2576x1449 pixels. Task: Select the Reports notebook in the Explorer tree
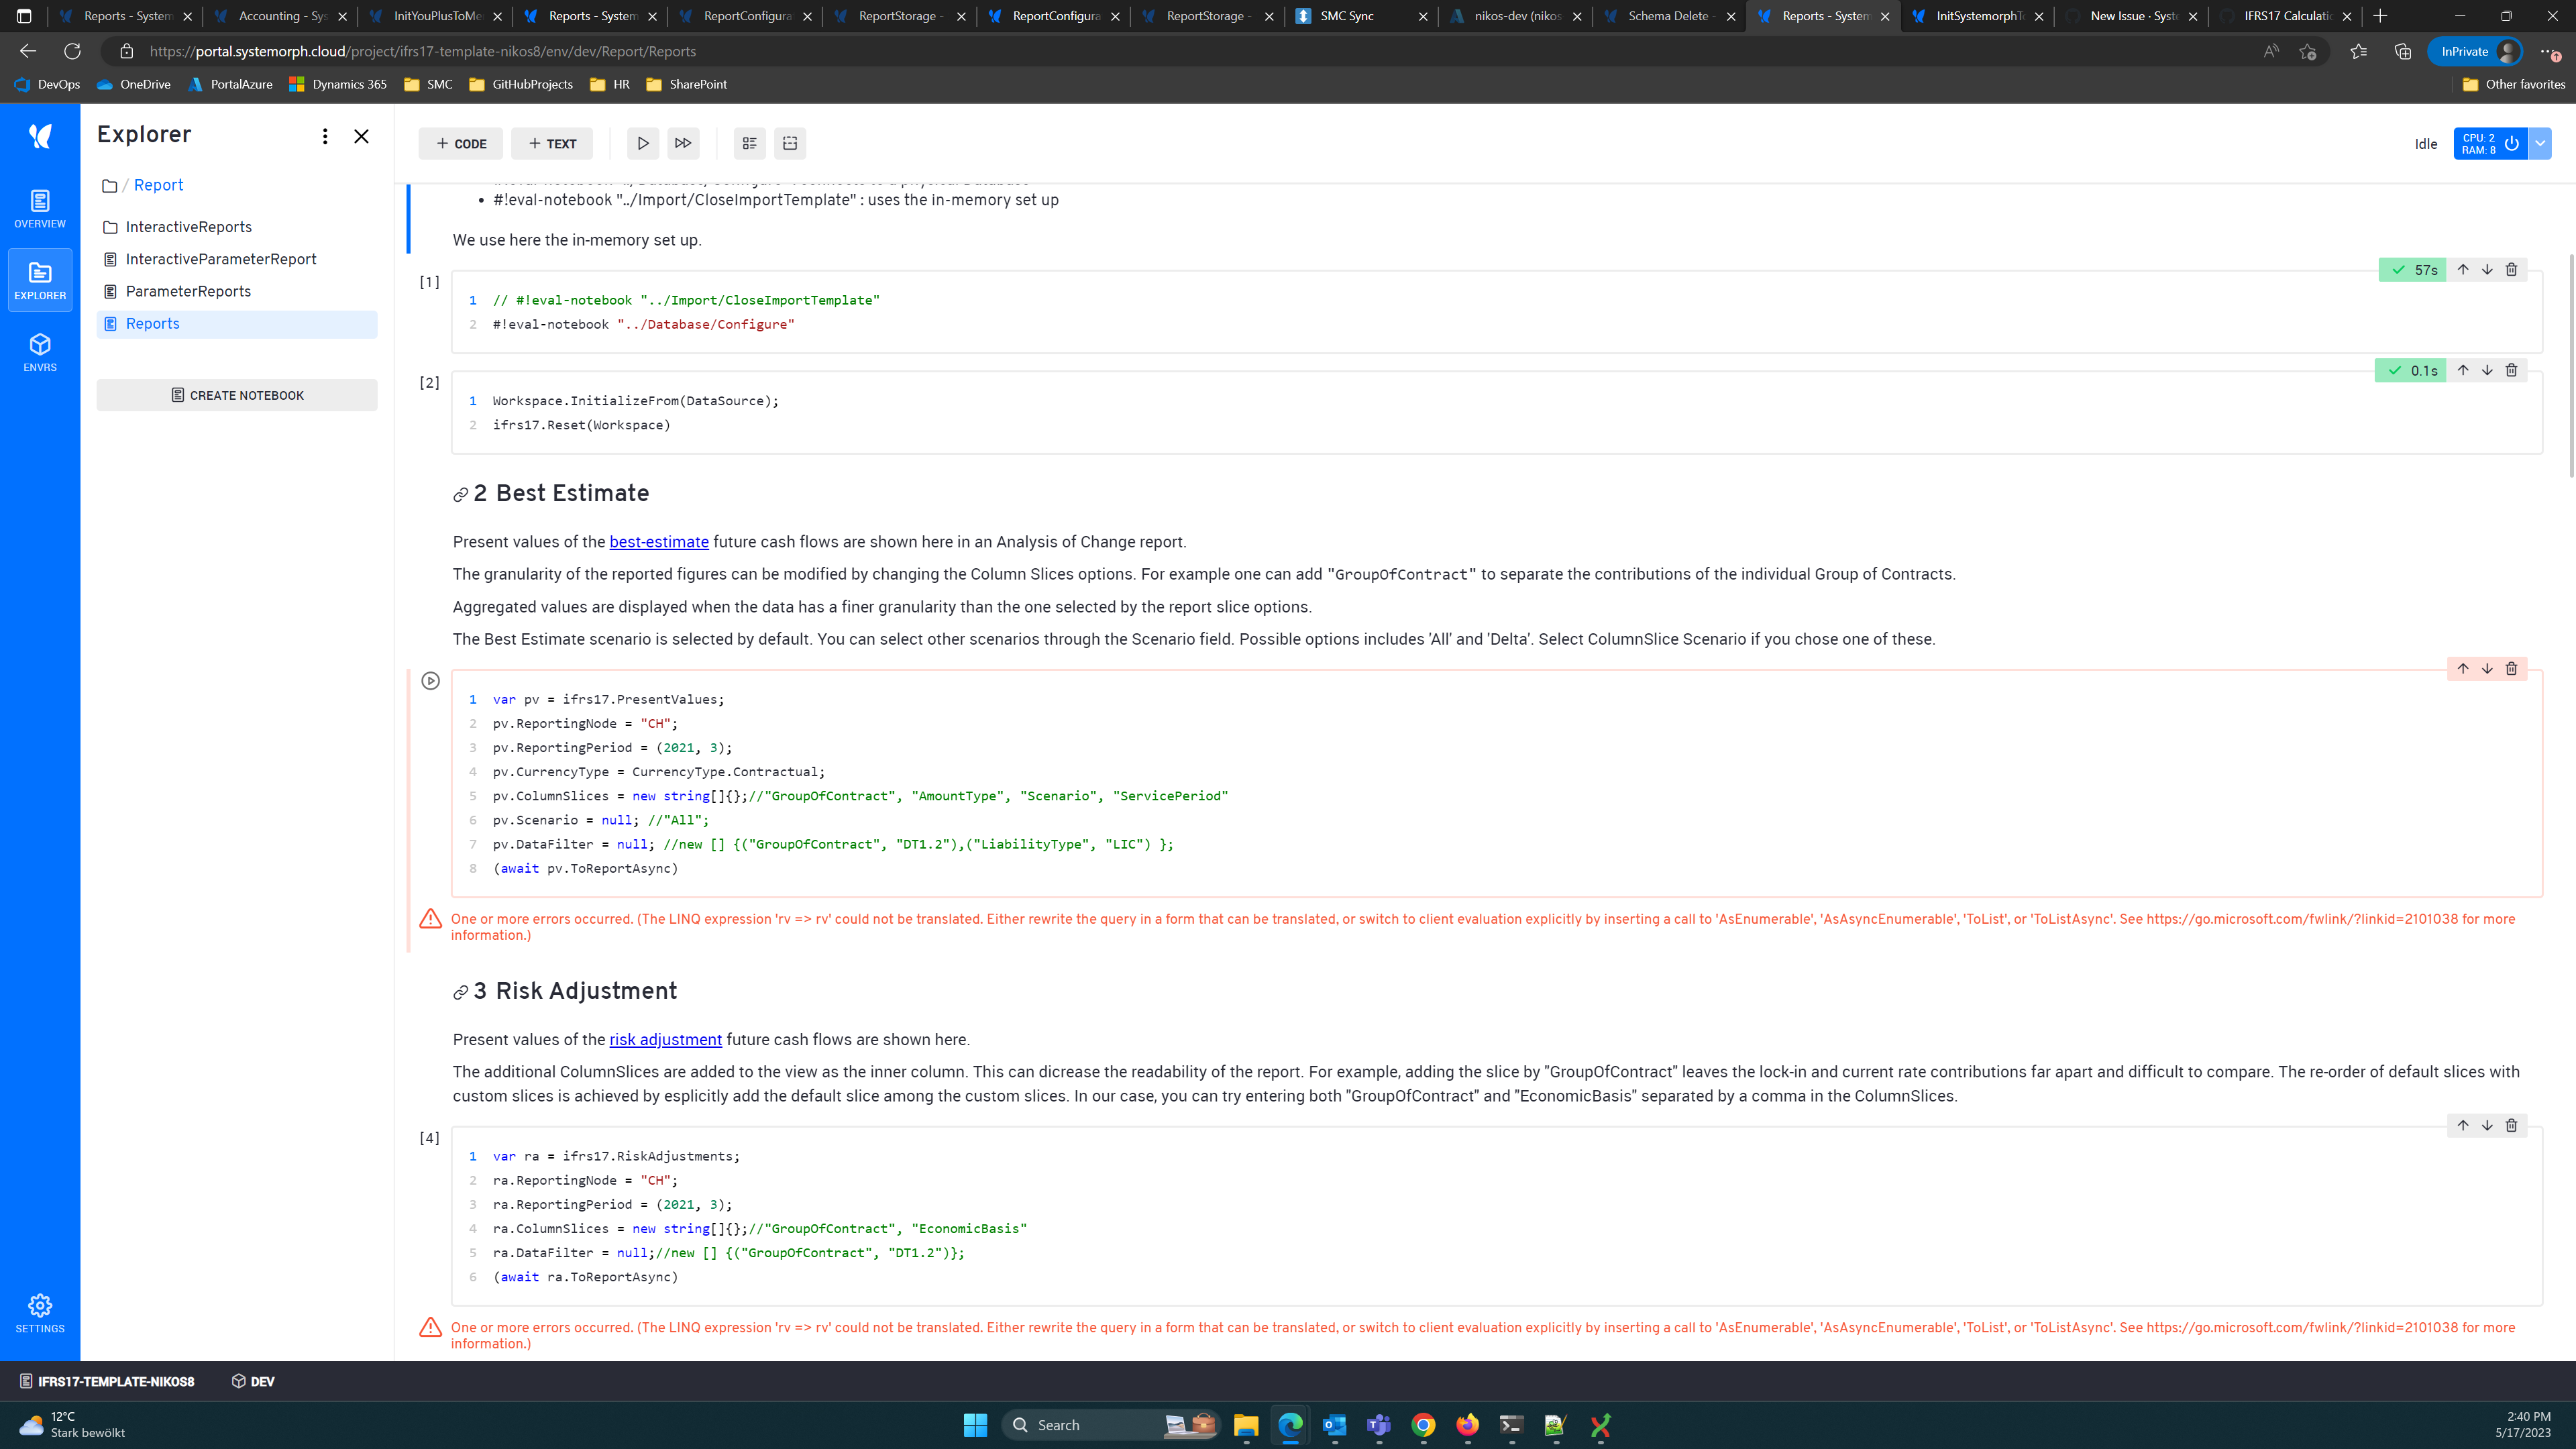(152, 323)
